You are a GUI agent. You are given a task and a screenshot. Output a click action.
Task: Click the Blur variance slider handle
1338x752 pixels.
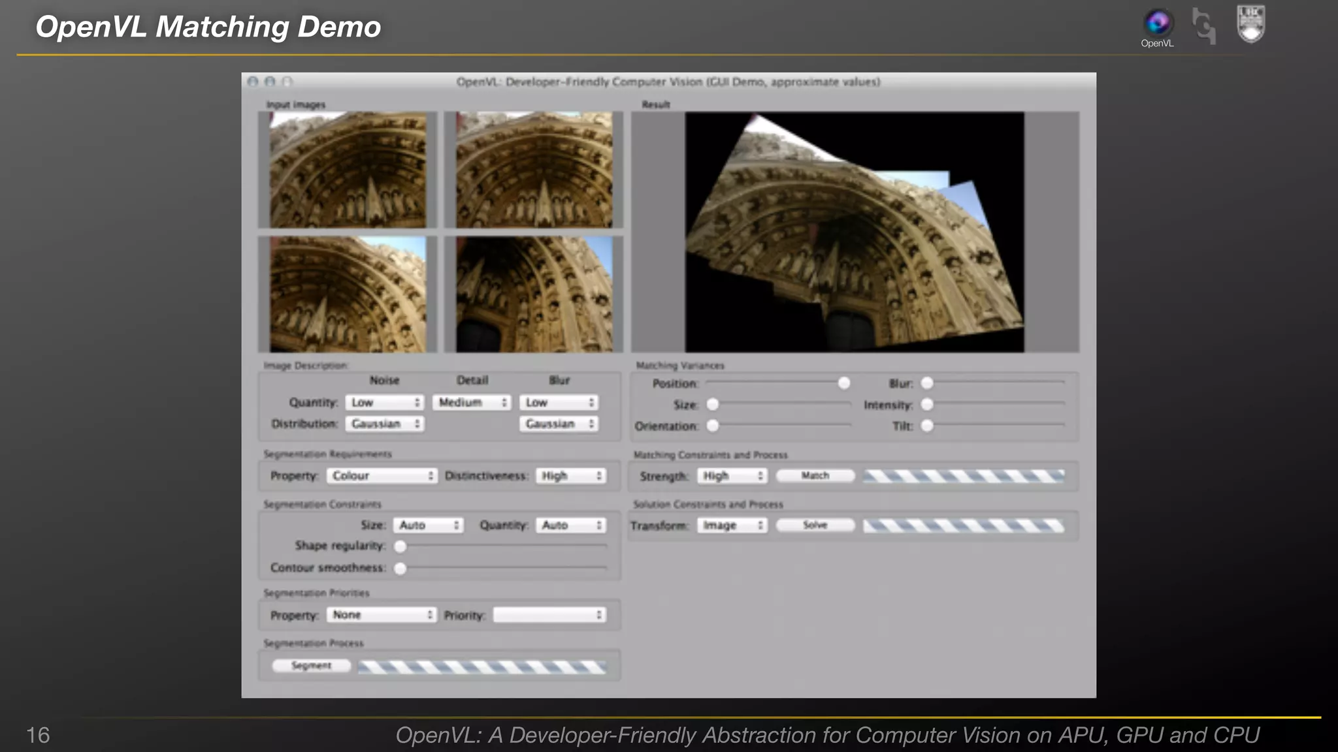pos(927,383)
